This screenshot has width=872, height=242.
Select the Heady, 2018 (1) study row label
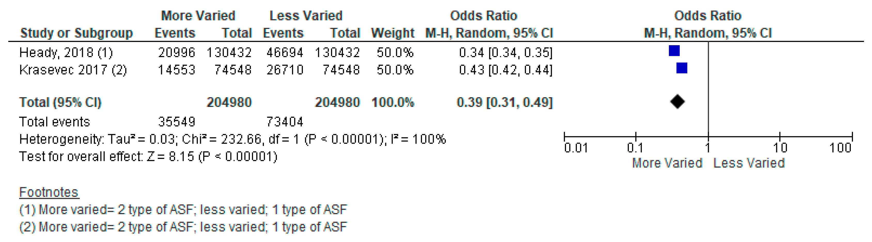pyautogui.click(x=66, y=52)
